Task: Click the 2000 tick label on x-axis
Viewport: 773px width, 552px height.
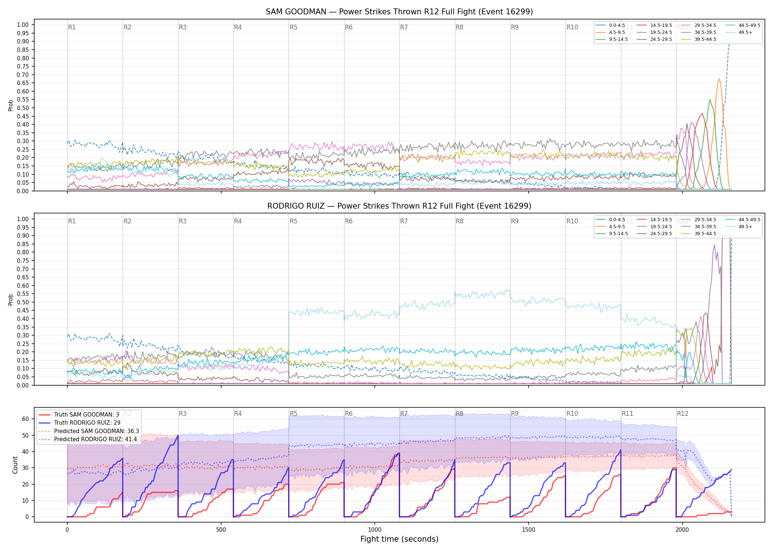Action: pyautogui.click(x=682, y=530)
